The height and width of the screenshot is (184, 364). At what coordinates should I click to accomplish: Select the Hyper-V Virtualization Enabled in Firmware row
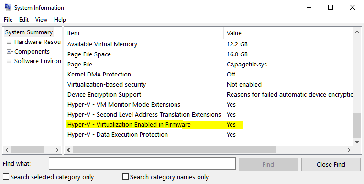154,125
